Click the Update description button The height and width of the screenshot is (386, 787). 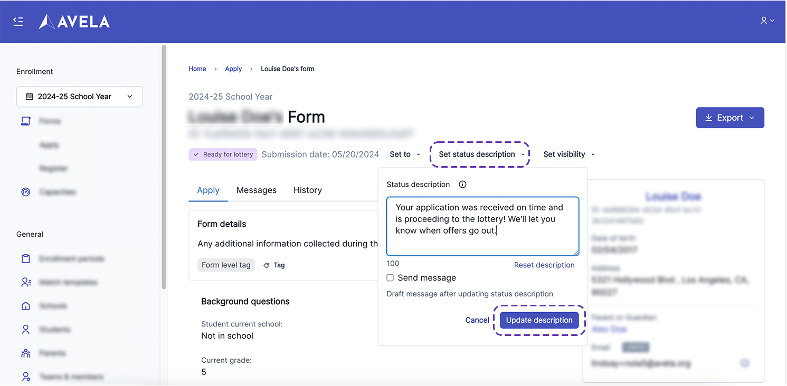(x=539, y=320)
